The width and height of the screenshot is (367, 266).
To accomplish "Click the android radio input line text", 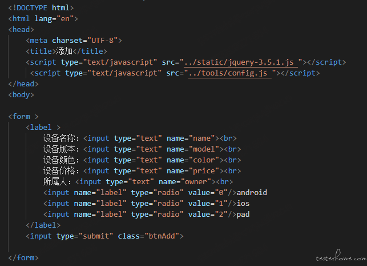I will [155, 193].
